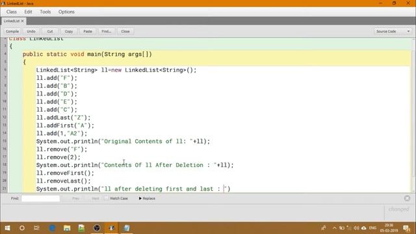Click the ll.removeFirst(); line

coord(65,173)
